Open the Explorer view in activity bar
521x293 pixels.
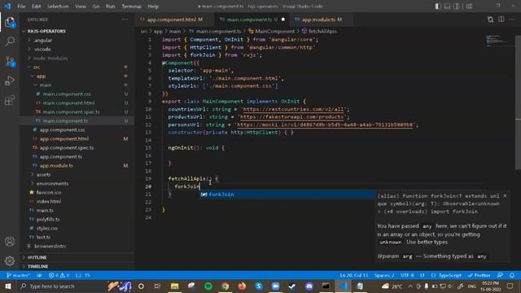10,23
